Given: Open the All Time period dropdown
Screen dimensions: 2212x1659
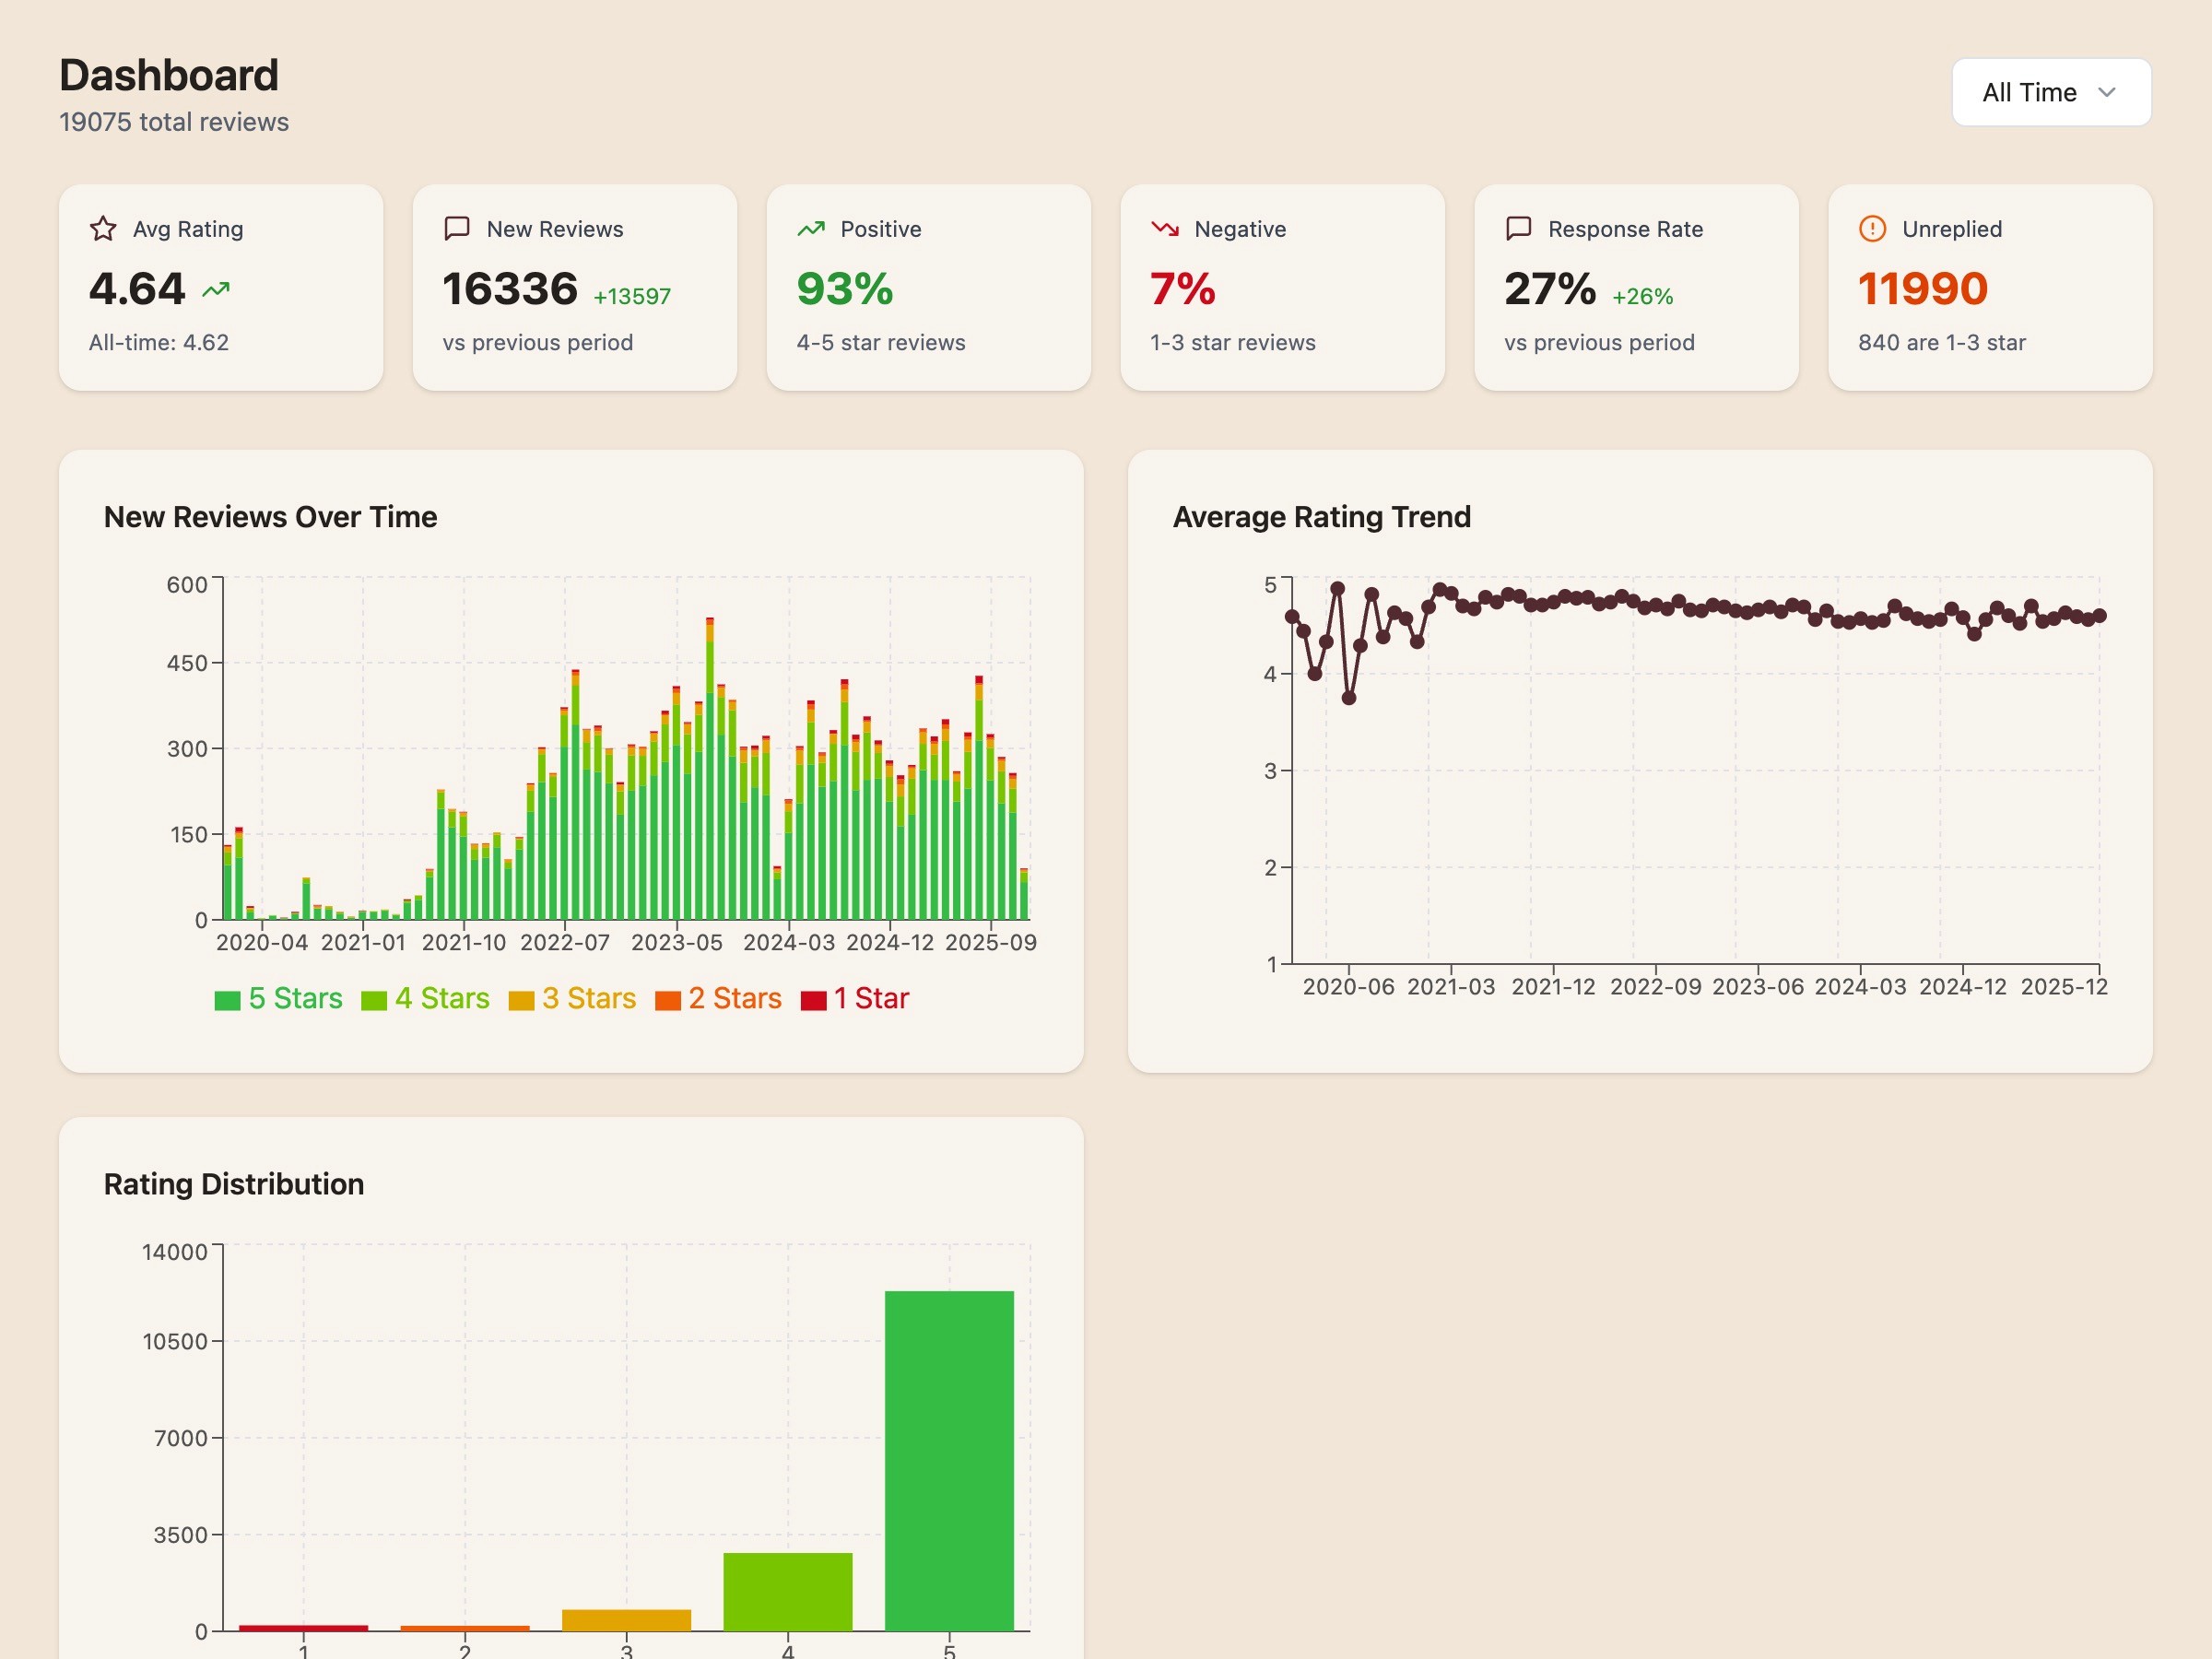Looking at the screenshot, I should coord(2050,92).
